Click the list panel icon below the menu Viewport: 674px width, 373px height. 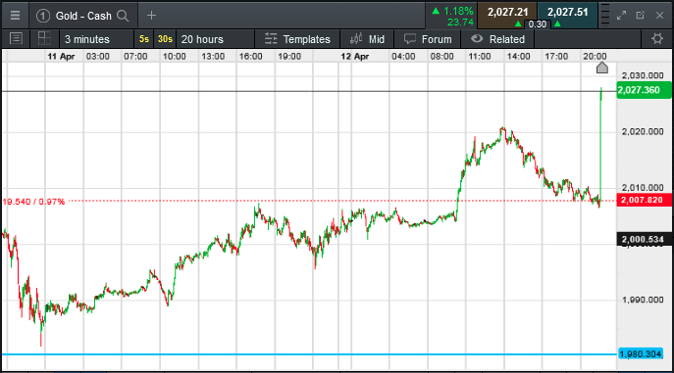click(16, 39)
